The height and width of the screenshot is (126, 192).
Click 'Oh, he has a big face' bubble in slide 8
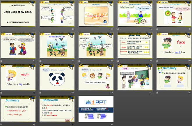(x=97, y=47)
